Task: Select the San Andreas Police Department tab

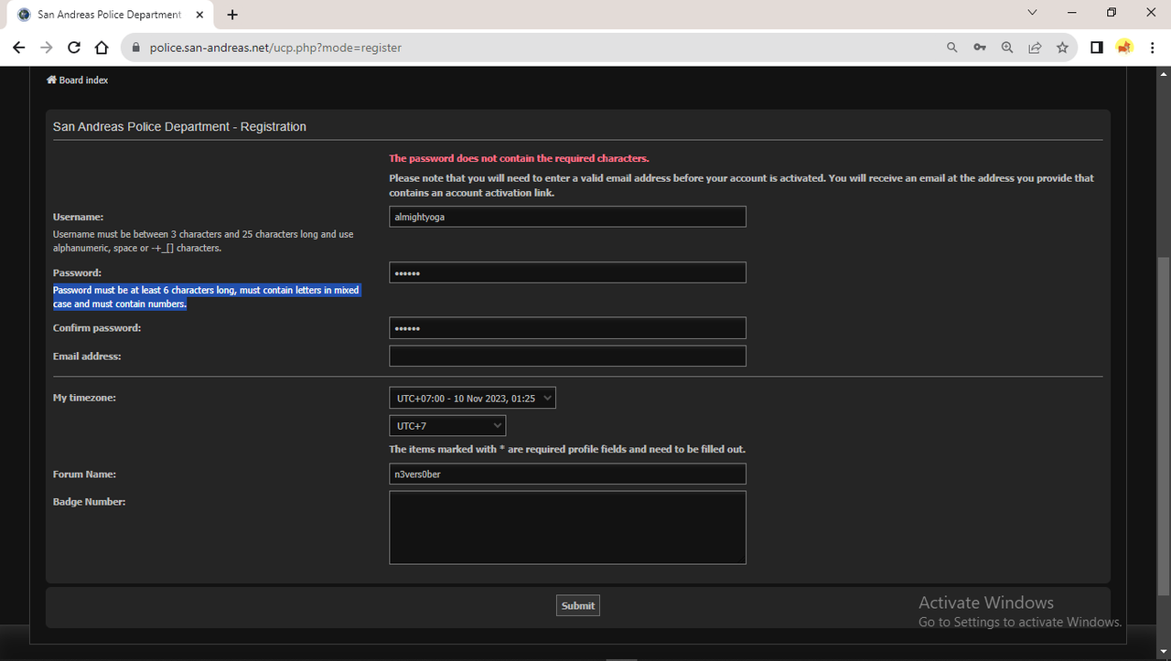Action: [112, 15]
